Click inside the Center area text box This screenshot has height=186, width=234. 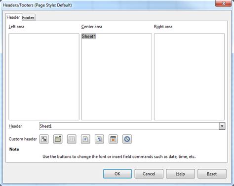click(x=117, y=76)
